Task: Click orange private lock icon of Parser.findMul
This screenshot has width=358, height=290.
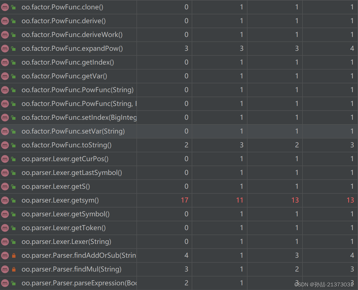Action: pos(14,270)
